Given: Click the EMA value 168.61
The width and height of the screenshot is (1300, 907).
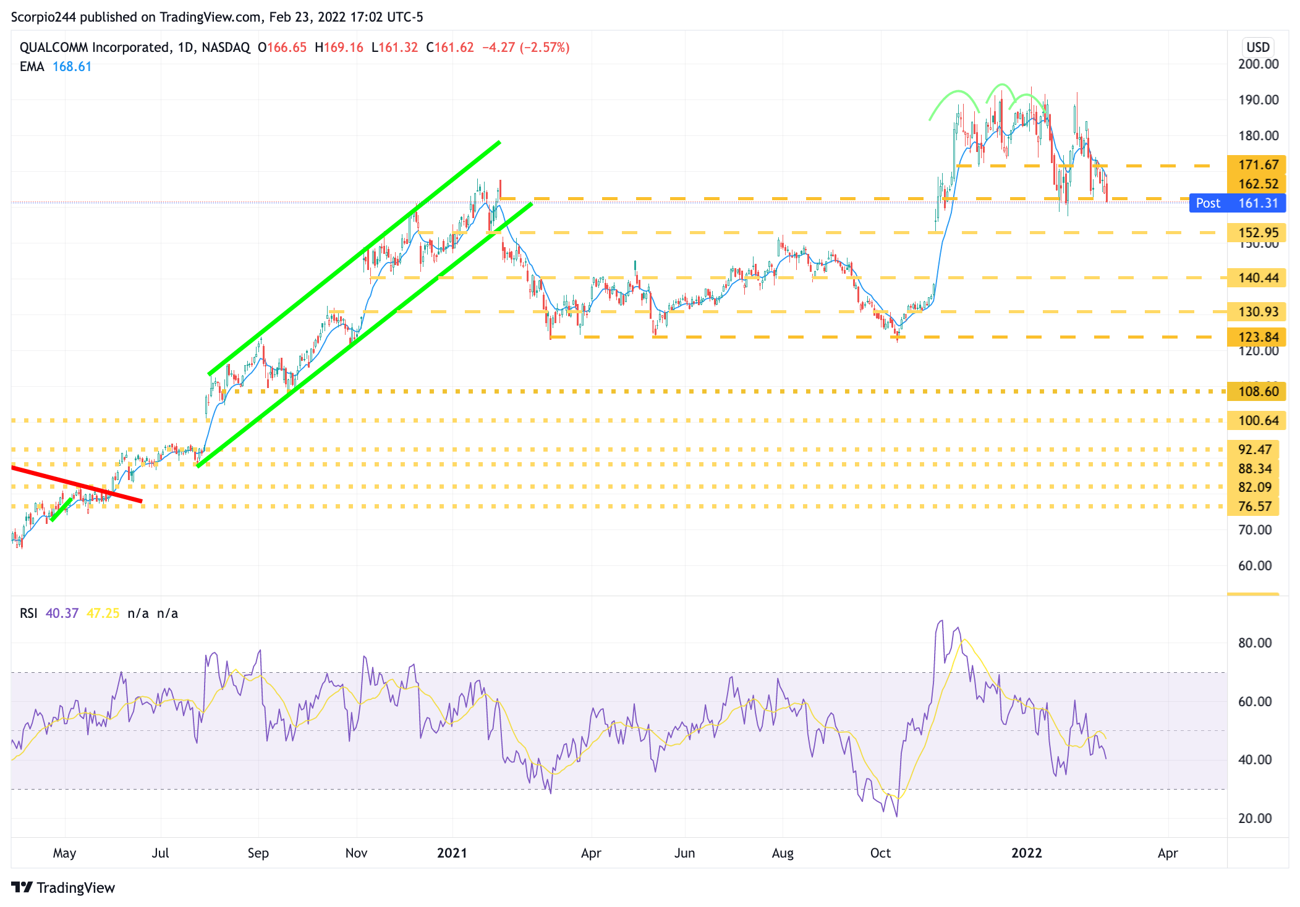Looking at the screenshot, I should click(72, 67).
